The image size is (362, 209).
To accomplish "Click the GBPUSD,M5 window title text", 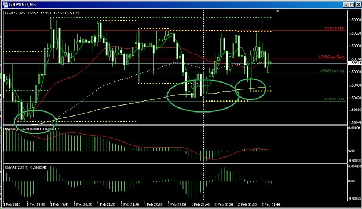I will pyautogui.click(x=23, y=5).
